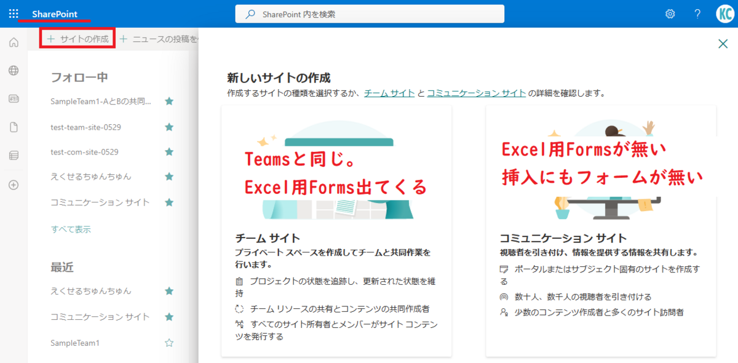Toggle star for recent コミュニケーション サイト
The width and height of the screenshot is (738, 363).
click(169, 317)
